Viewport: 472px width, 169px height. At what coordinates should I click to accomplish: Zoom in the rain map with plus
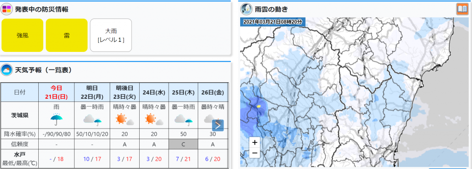click(x=254, y=142)
